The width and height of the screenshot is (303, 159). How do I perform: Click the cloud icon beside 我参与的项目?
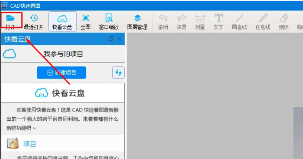[9, 54]
